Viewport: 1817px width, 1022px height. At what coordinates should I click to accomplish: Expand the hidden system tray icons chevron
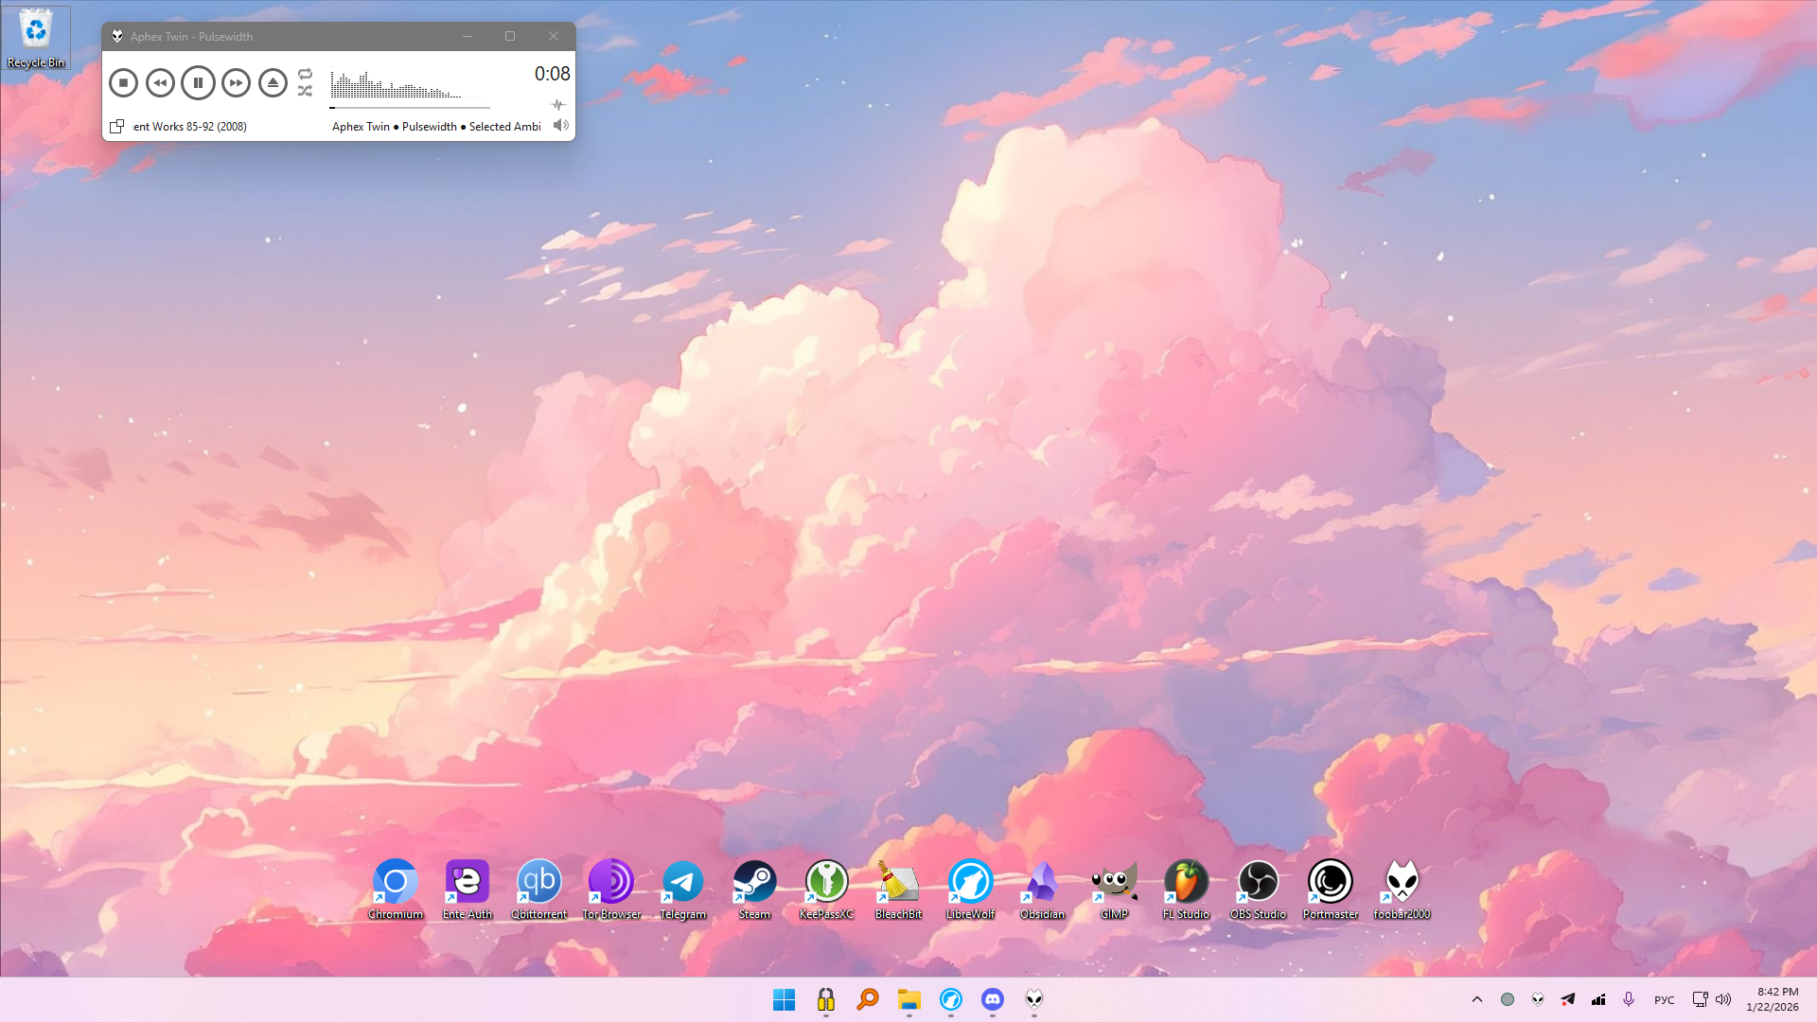pos(1476,999)
